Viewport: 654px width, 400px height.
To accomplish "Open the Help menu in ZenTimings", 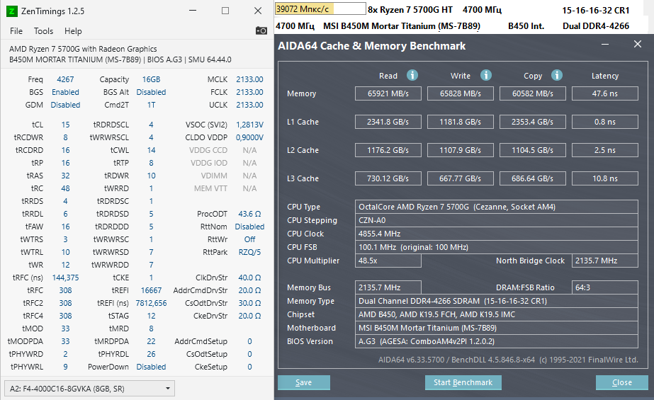I will click(x=73, y=31).
